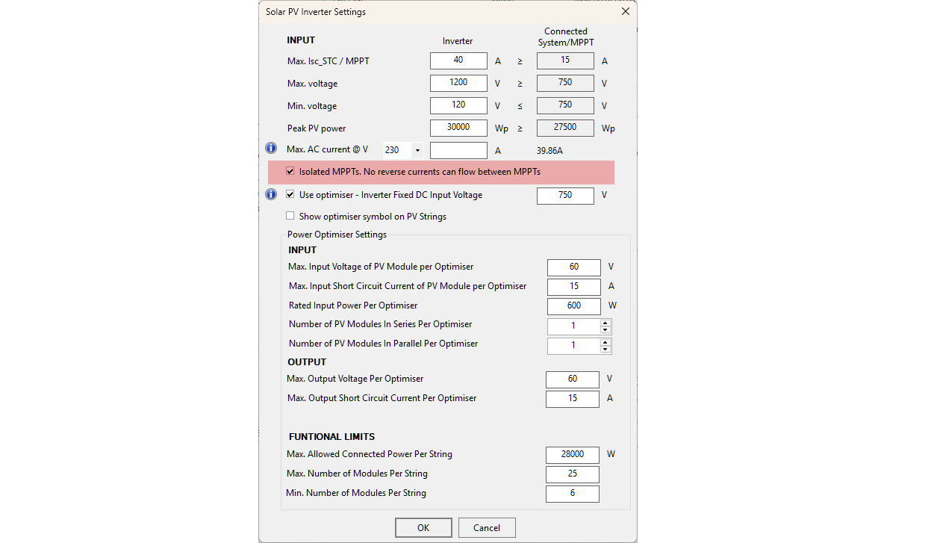Image resolution: width=934 pixels, height=543 pixels.
Task: Increase Number of PV Modules In Series
Action: pos(605,323)
